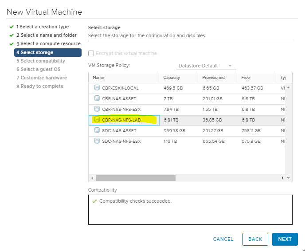The image size is (305, 251).
Task: Click the right scroll arrow of the table
Action: (283, 178)
